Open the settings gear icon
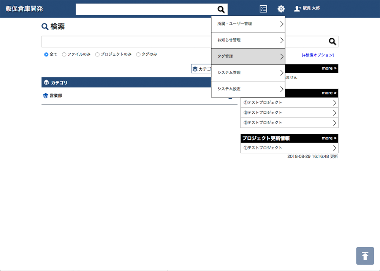 (281, 9)
